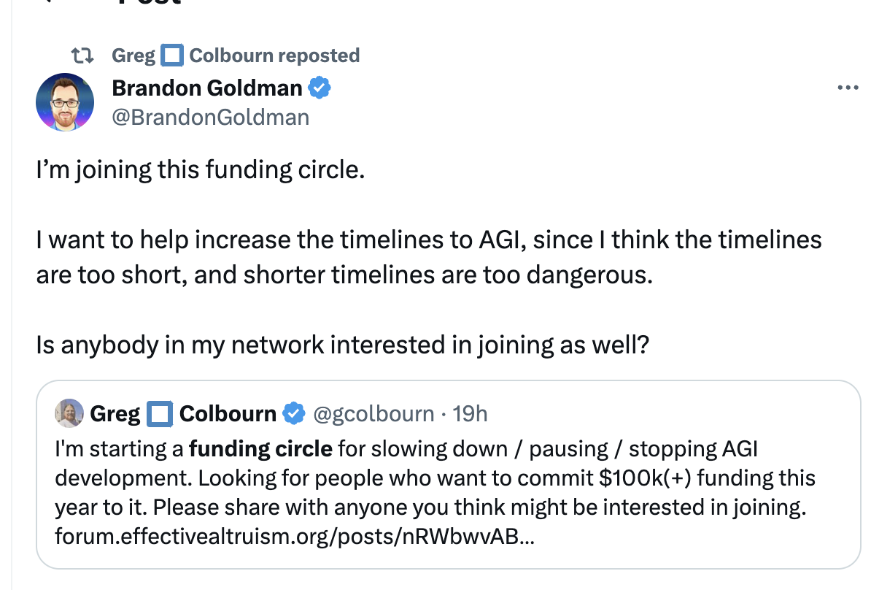Click the bold "Greg" name in quoted post
This screenshot has height=590, width=871.
(x=115, y=414)
